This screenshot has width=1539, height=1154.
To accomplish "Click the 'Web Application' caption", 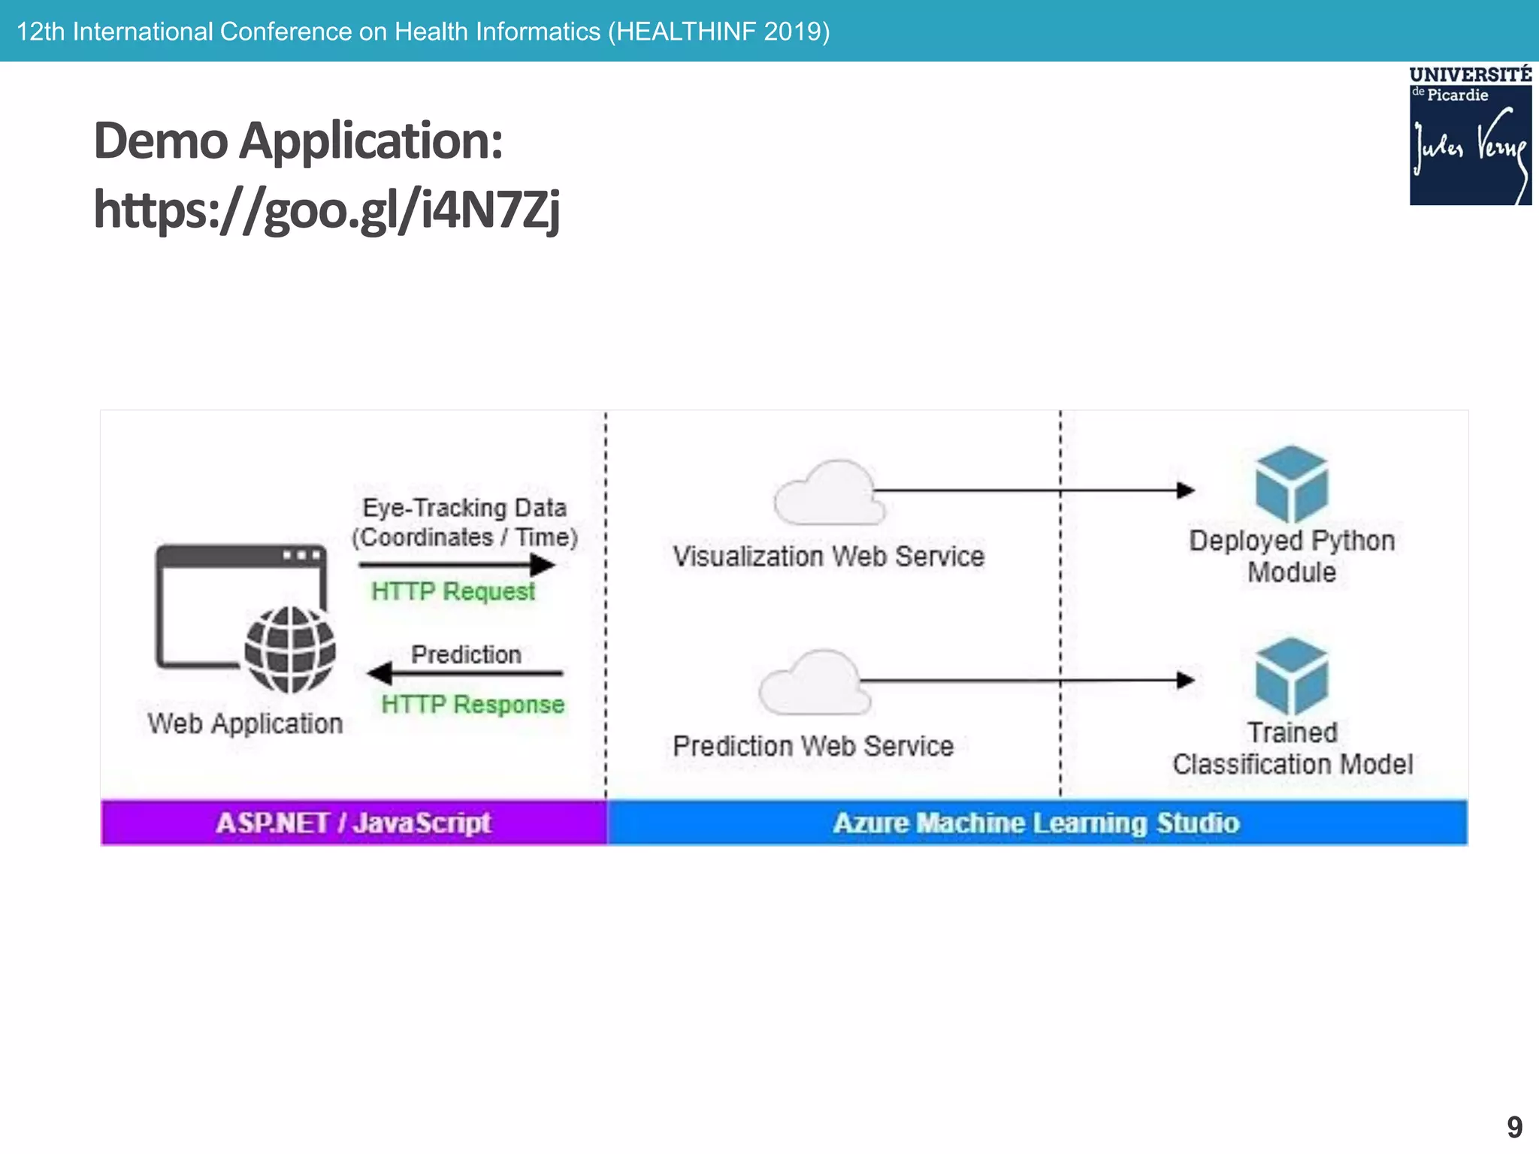I will pyautogui.click(x=245, y=724).
